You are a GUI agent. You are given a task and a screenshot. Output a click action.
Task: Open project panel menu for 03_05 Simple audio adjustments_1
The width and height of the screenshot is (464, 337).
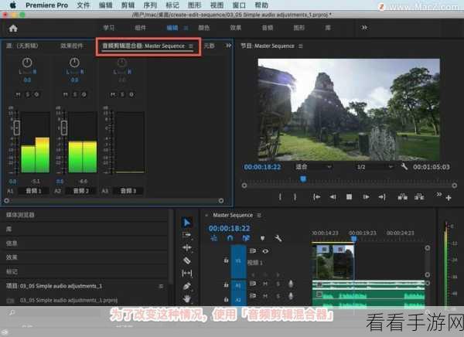(161, 286)
